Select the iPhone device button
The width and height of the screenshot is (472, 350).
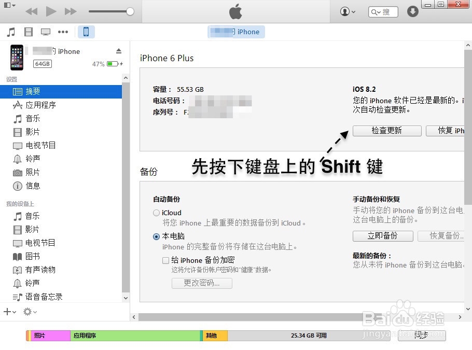(86, 32)
